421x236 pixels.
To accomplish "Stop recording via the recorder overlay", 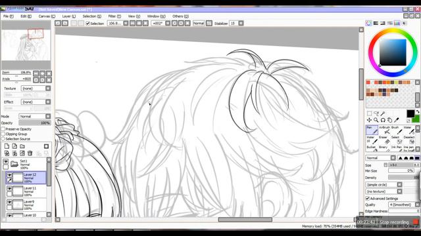I will pyautogui.click(x=415, y=222).
